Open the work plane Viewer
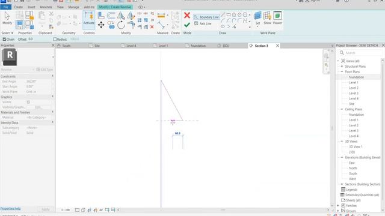This screenshot has width=385, height=216. point(277,18)
